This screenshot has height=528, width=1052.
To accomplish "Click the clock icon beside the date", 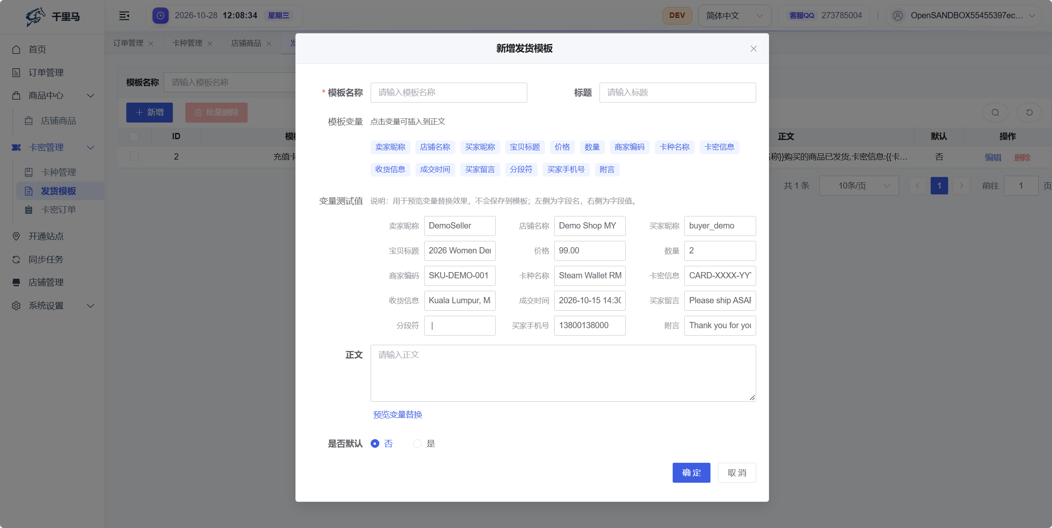I will point(160,16).
